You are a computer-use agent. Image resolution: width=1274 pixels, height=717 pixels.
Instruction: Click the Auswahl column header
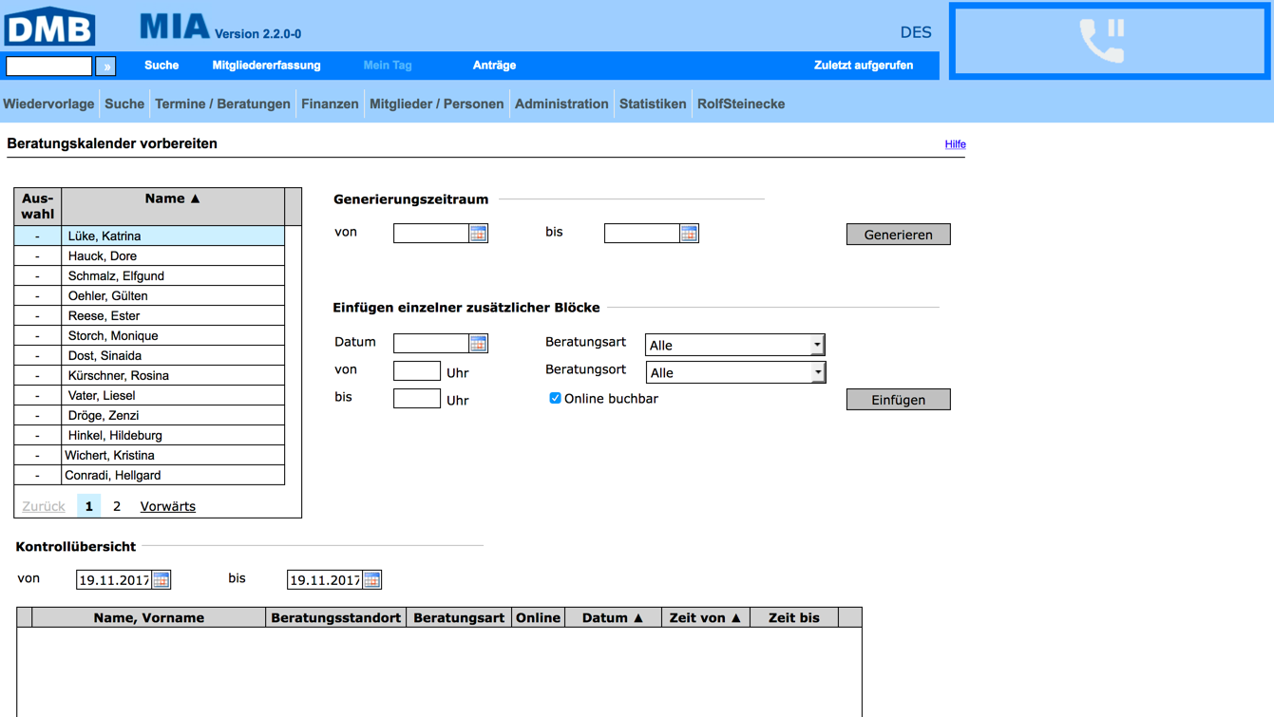tap(38, 206)
